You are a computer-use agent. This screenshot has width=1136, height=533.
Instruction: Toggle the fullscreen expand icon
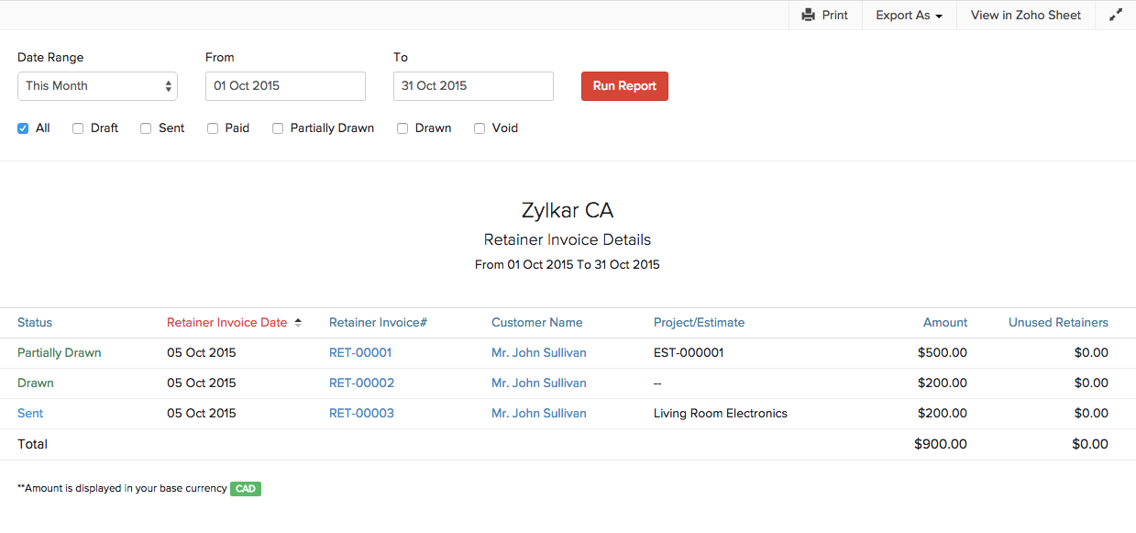[1116, 16]
